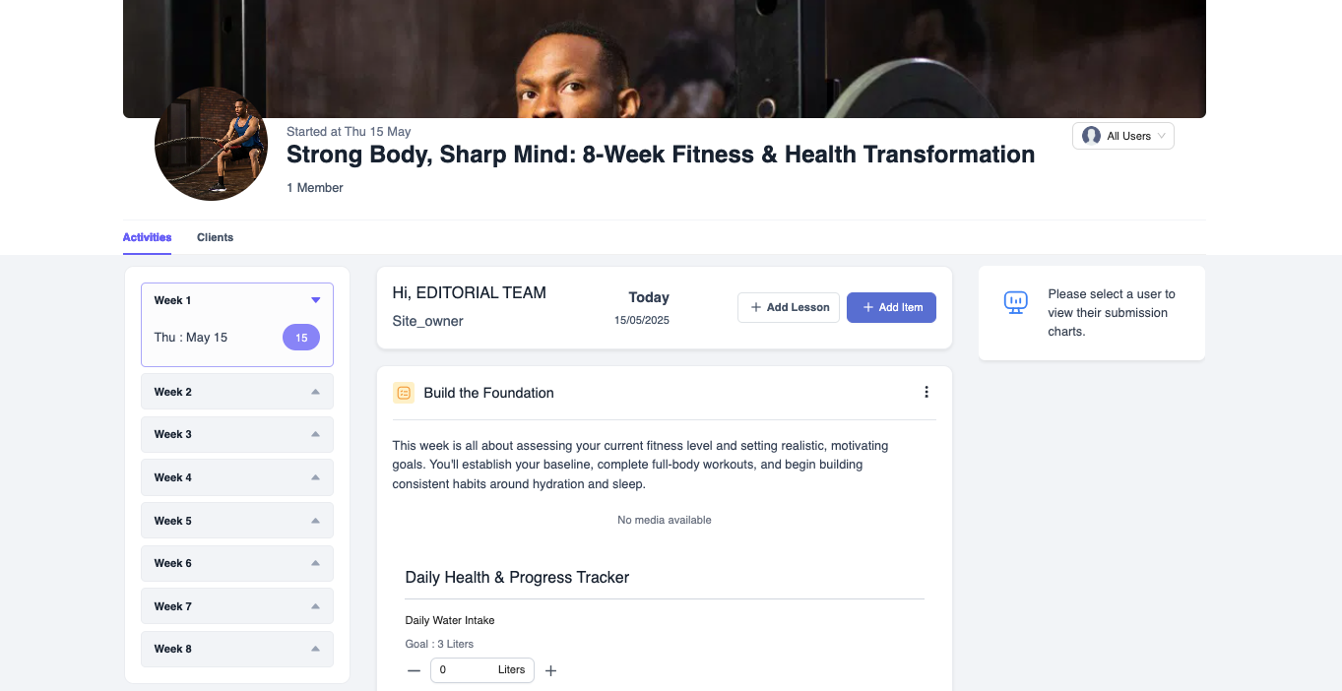1342x691 pixels.
Task: Expand the Week 2 section
Action: tap(237, 392)
